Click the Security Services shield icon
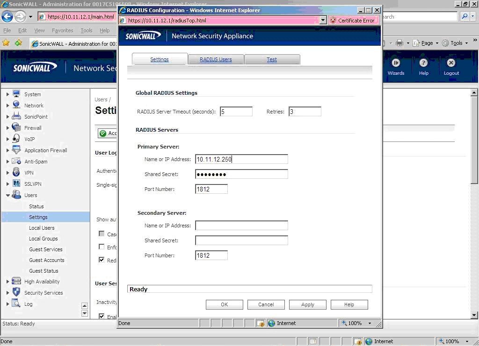479x346 pixels. 16,292
